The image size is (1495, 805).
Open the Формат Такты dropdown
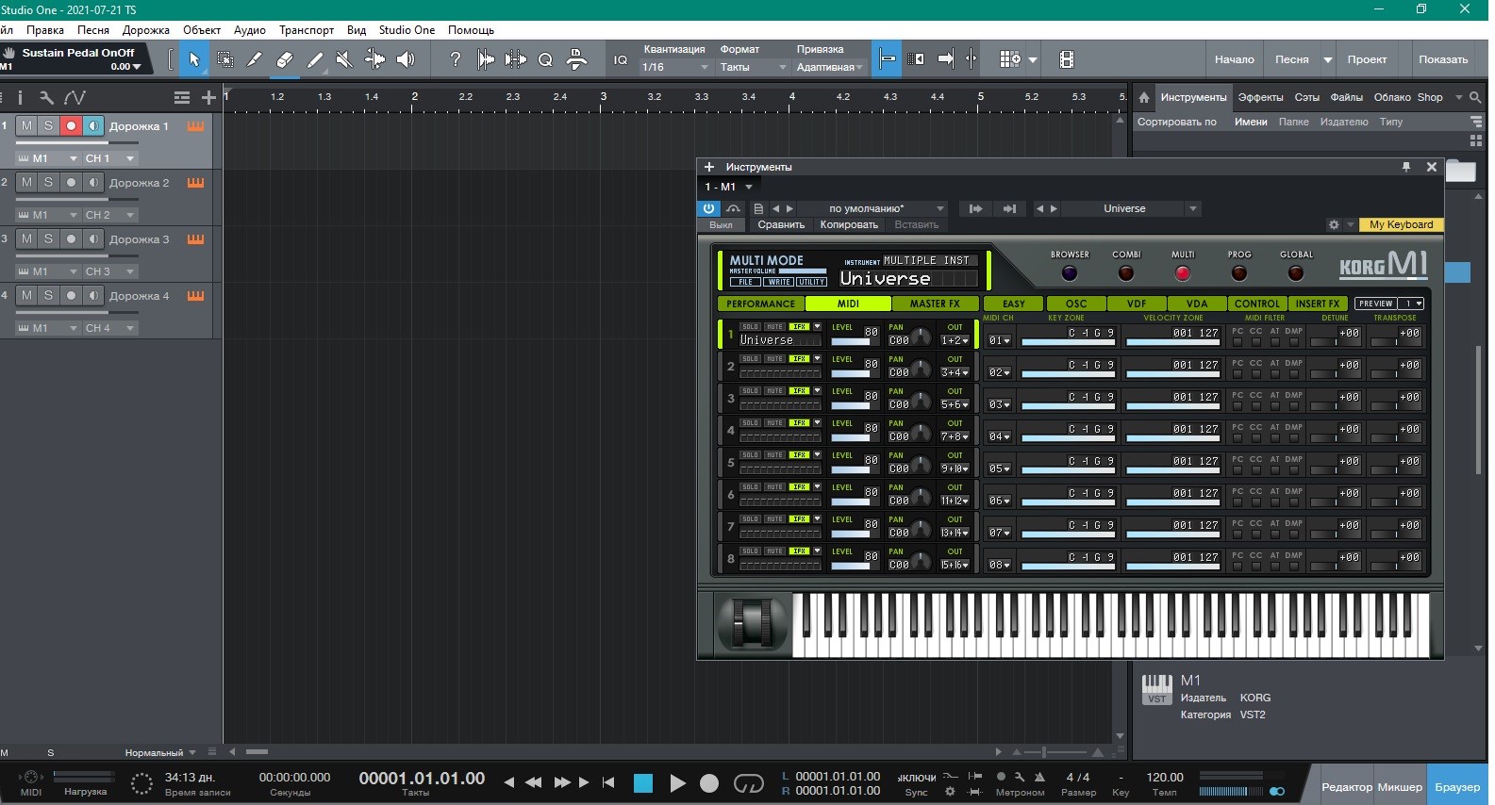[x=753, y=67]
